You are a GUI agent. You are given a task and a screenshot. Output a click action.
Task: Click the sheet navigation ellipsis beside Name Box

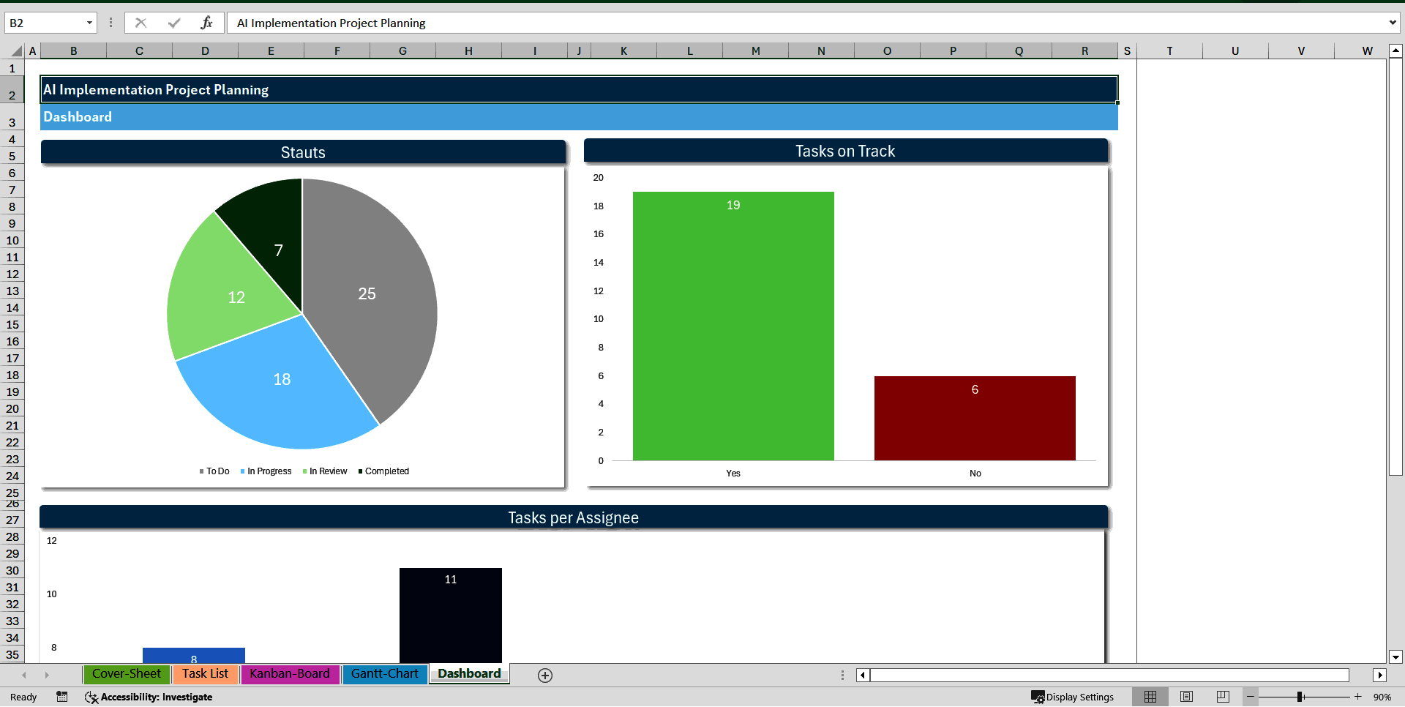coord(110,23)
